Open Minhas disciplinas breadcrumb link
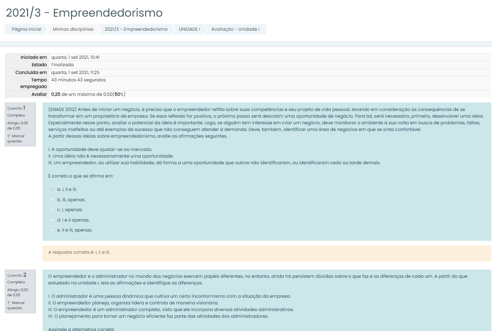Viewport: 492px width, 331px height. point(73,29)
